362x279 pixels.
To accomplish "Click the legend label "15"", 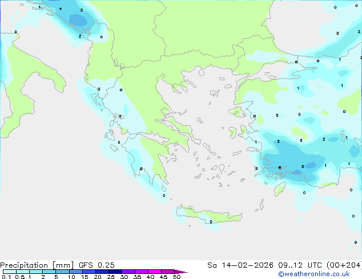I will [x=85, y=277].
